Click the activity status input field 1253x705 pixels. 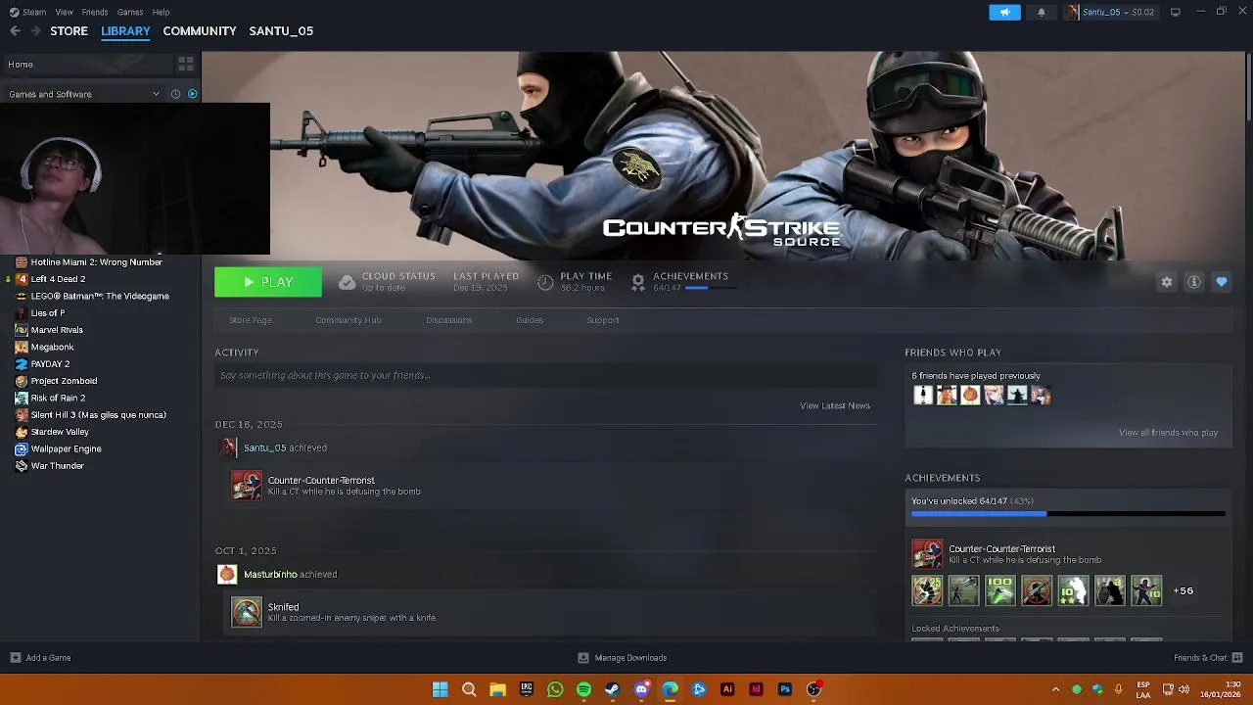coord(545,375)
